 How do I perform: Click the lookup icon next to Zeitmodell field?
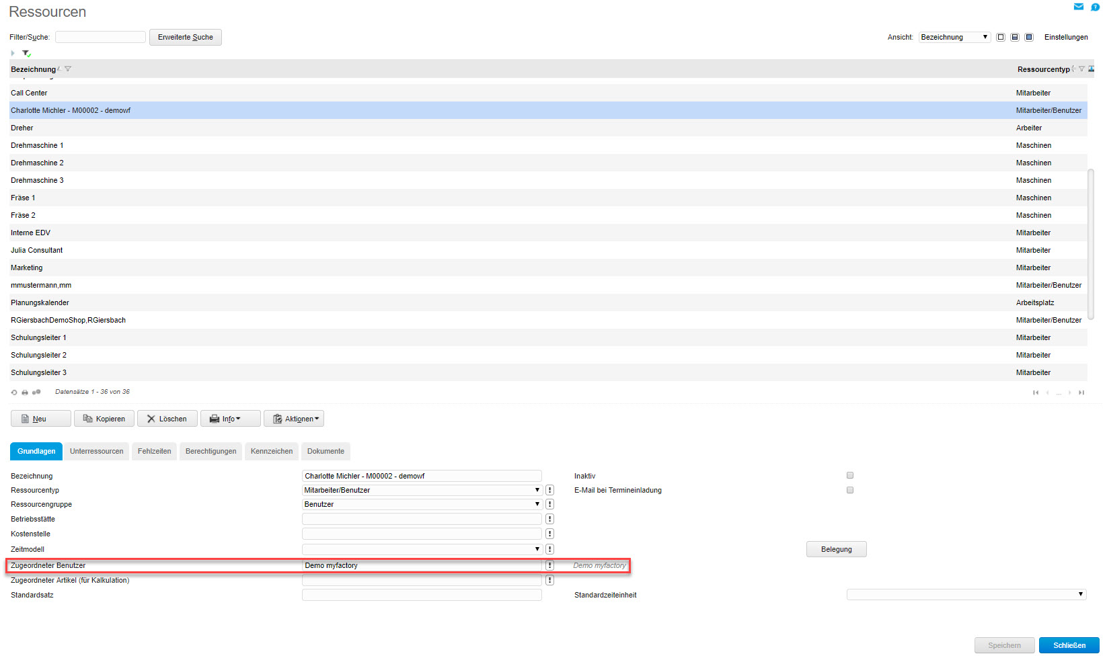(x=549, y=549)
